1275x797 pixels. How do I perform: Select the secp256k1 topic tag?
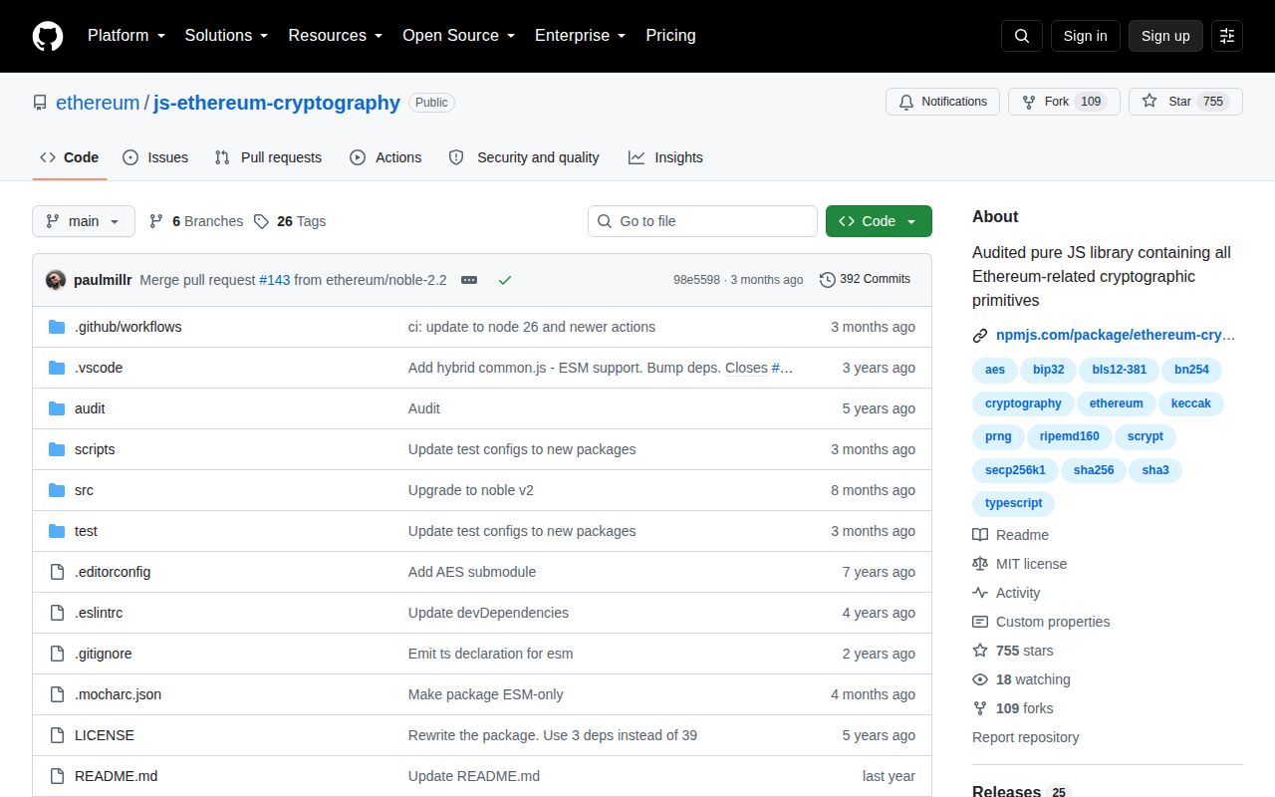click(1015, 470)
